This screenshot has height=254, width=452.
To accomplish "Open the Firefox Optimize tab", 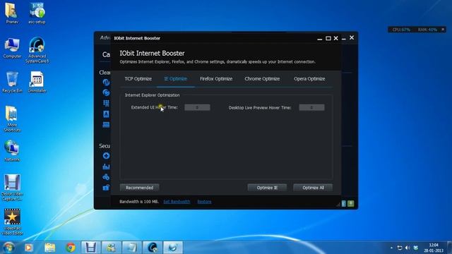I will click(x=216, y=78).
